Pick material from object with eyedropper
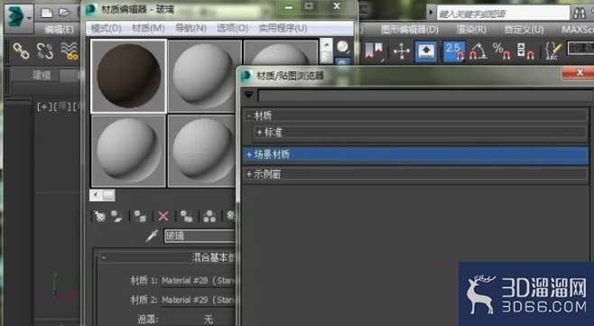The image size is (594, 326). (x=152, y=237)
